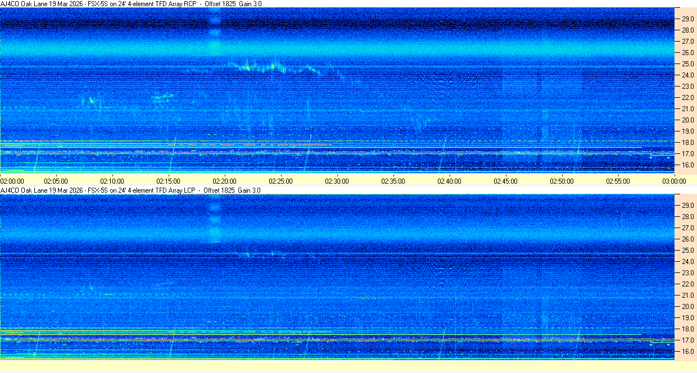Viewport: 697px width, 373px height.
Task: Pick the 25.0 frequency label in LCP panel
Action: tap(687, 251)
